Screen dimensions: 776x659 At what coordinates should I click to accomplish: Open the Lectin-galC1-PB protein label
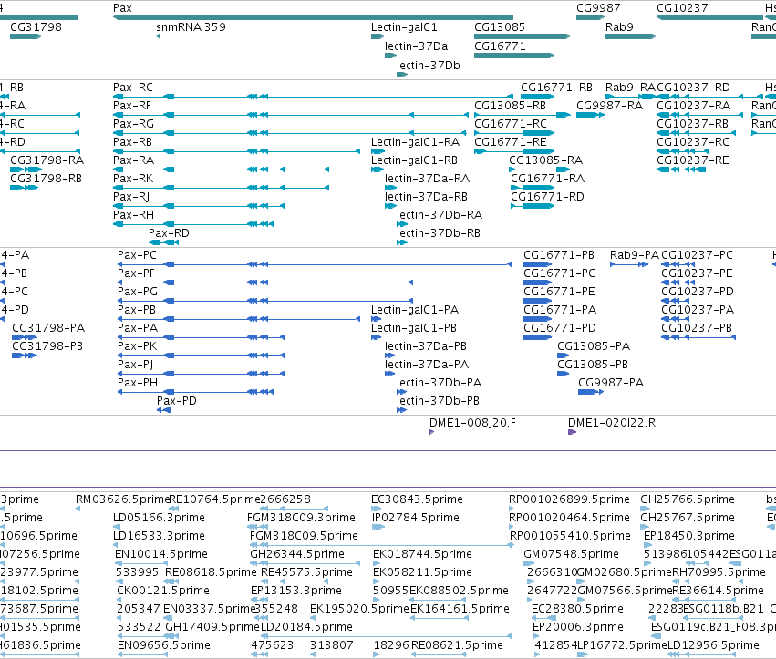click(414, 328)
